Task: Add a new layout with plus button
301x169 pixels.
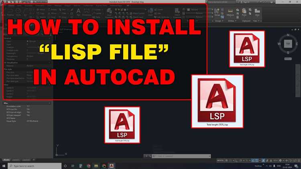Action: (x=34, y=160)
